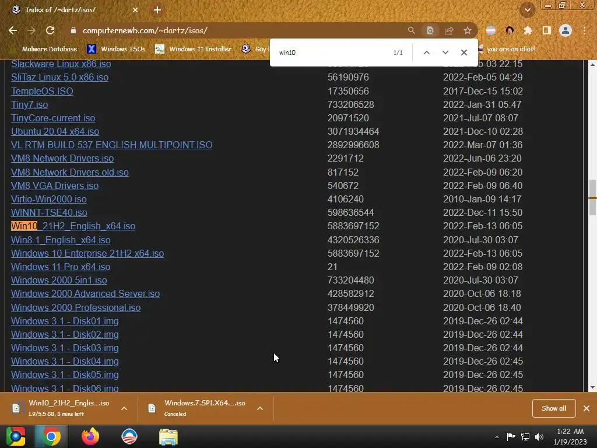The width and height of the screenshot is (597, 448).
Task: Download Windows 3.1 - Disk02.img
Action: point(65,334)
